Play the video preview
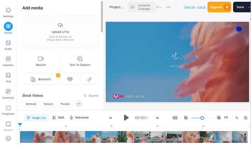 (x=126, y=118)
